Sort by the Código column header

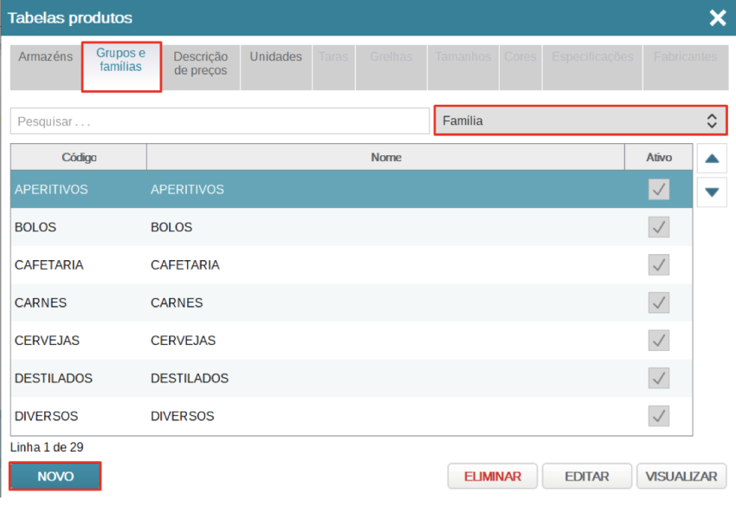(x=79, y=158)
